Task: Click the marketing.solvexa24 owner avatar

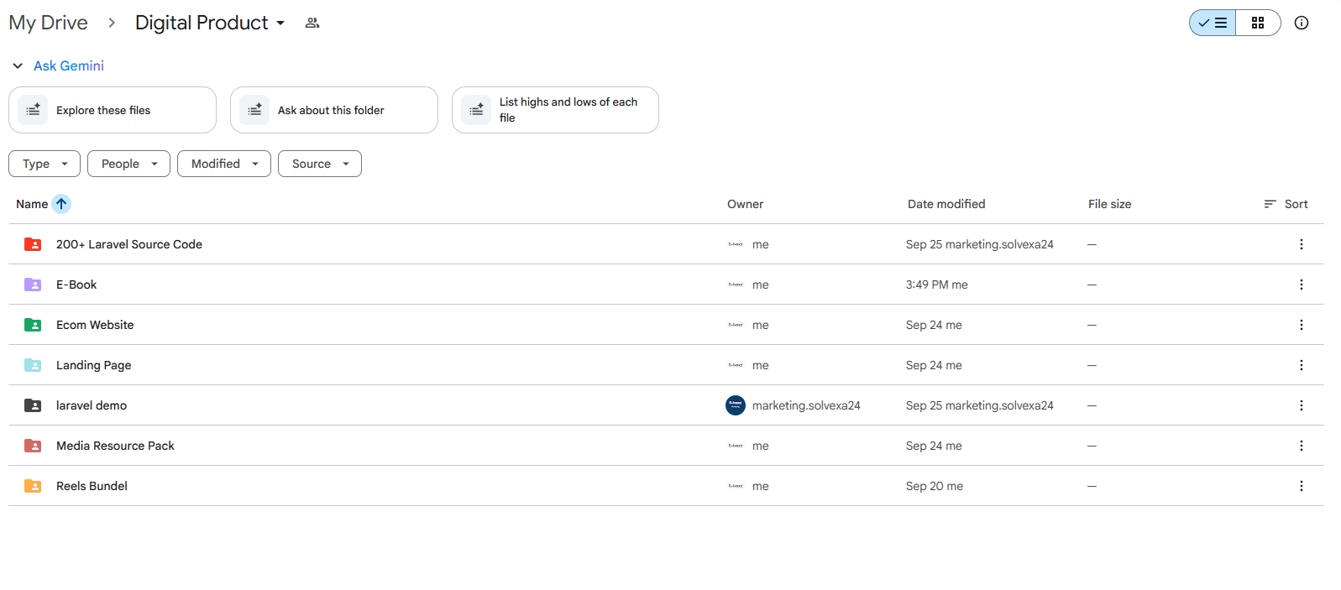Action: (x=735, y=405)
